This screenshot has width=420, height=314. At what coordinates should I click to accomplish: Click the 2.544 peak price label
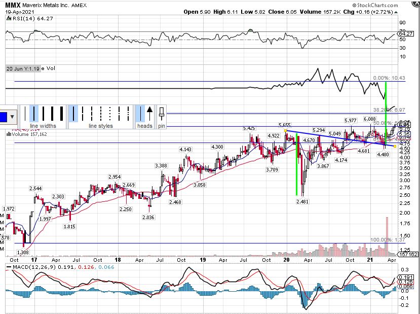point(35,189)
